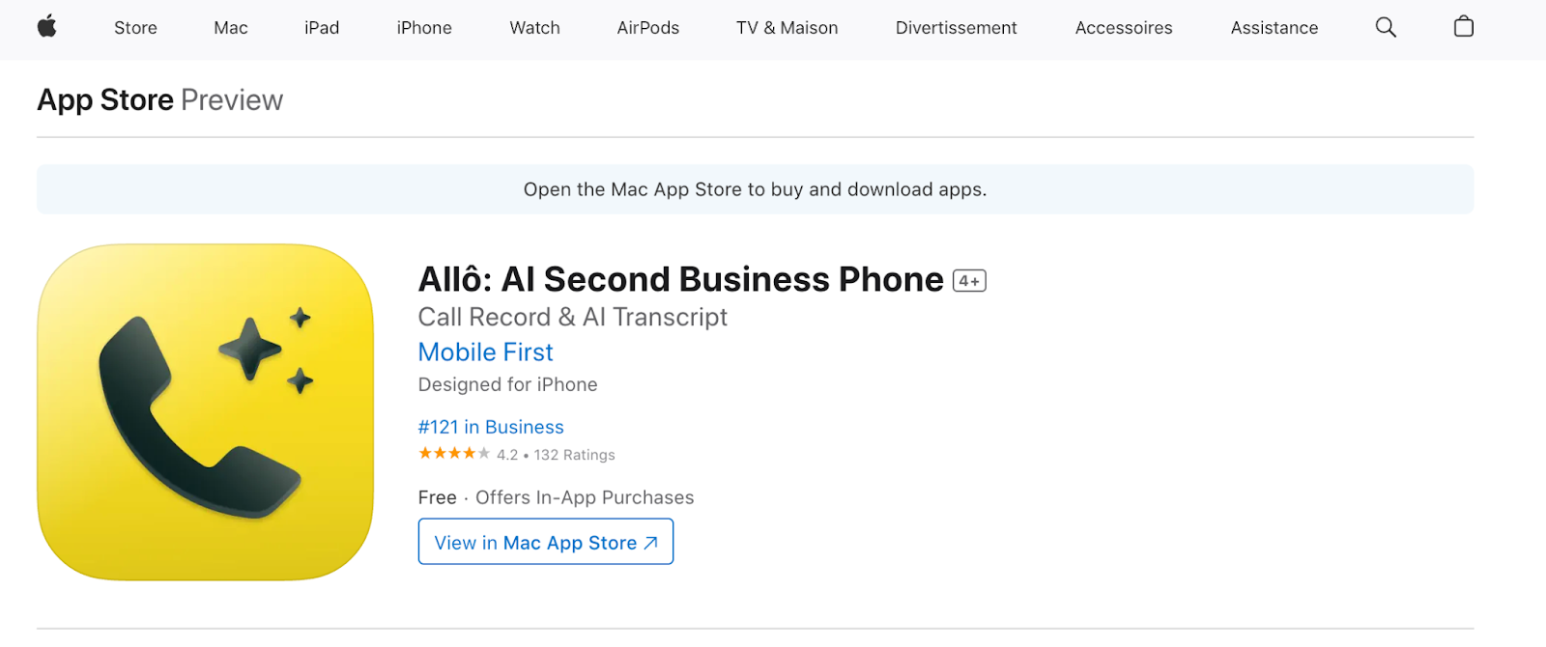Click the 'Designed for iPhone' text
The height and width of the screenshot is (647, 1546).
507,384
